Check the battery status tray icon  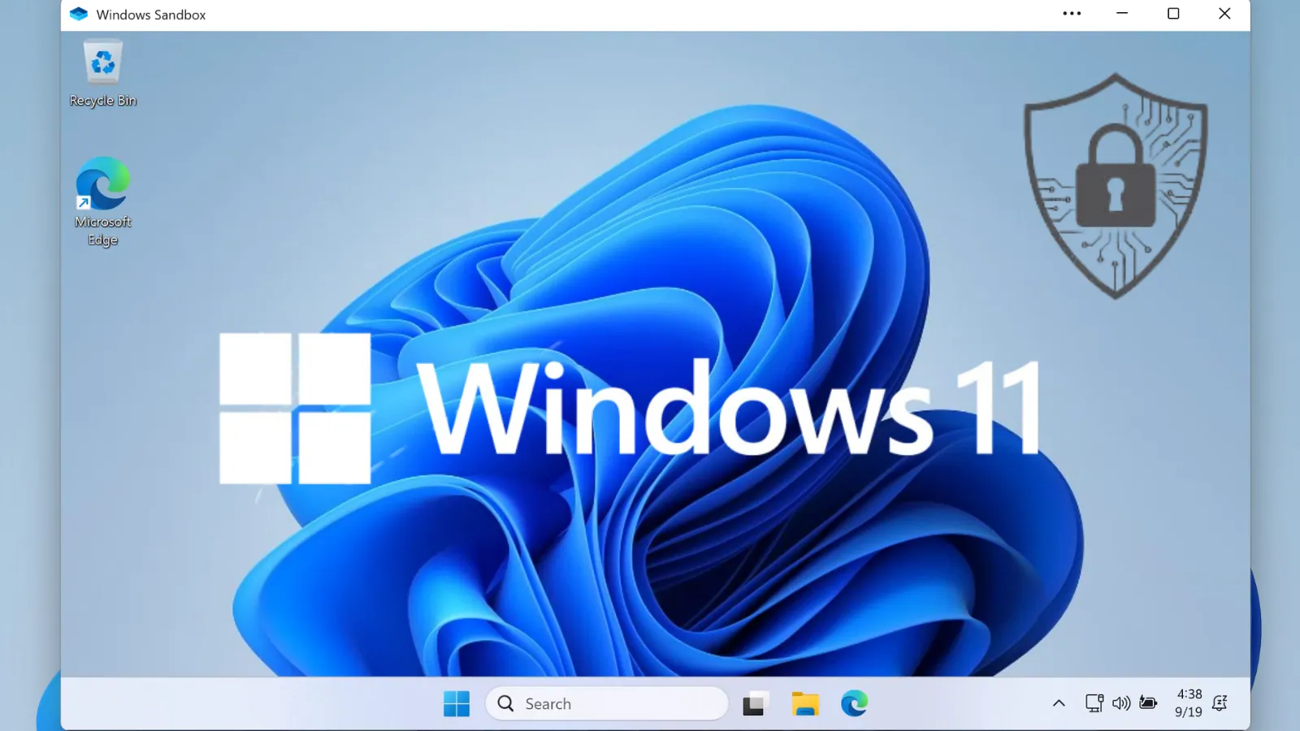[x=1148, y=703]
